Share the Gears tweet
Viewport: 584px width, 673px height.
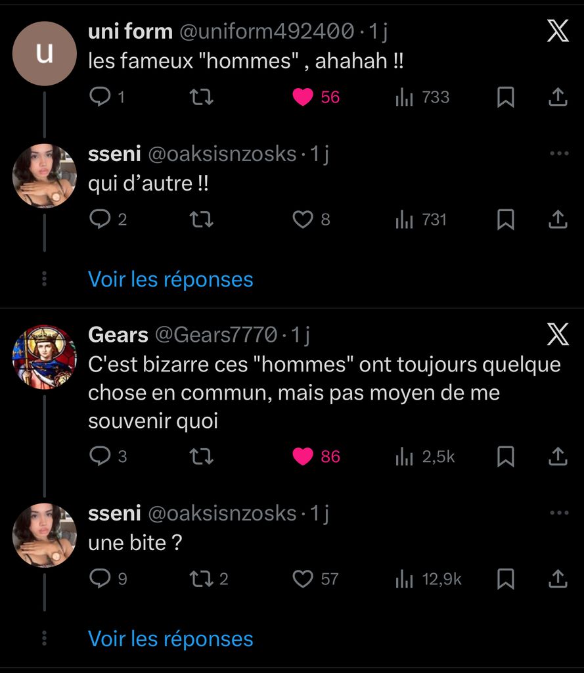tap(557, 456)
